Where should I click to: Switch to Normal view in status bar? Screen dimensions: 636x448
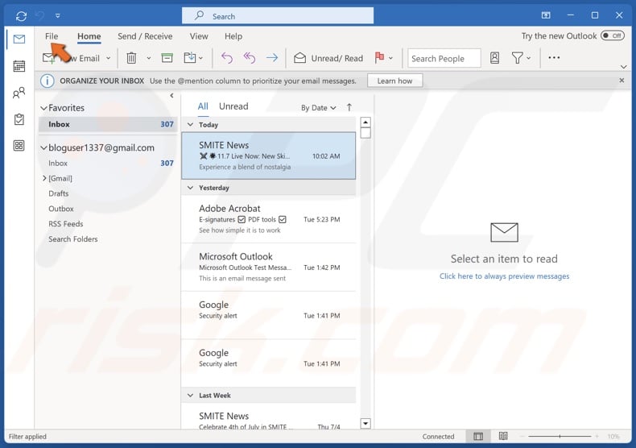pos(478,436)
